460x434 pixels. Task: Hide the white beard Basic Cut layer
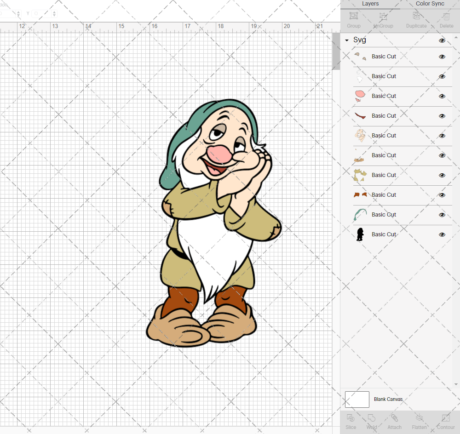(442, 76)
